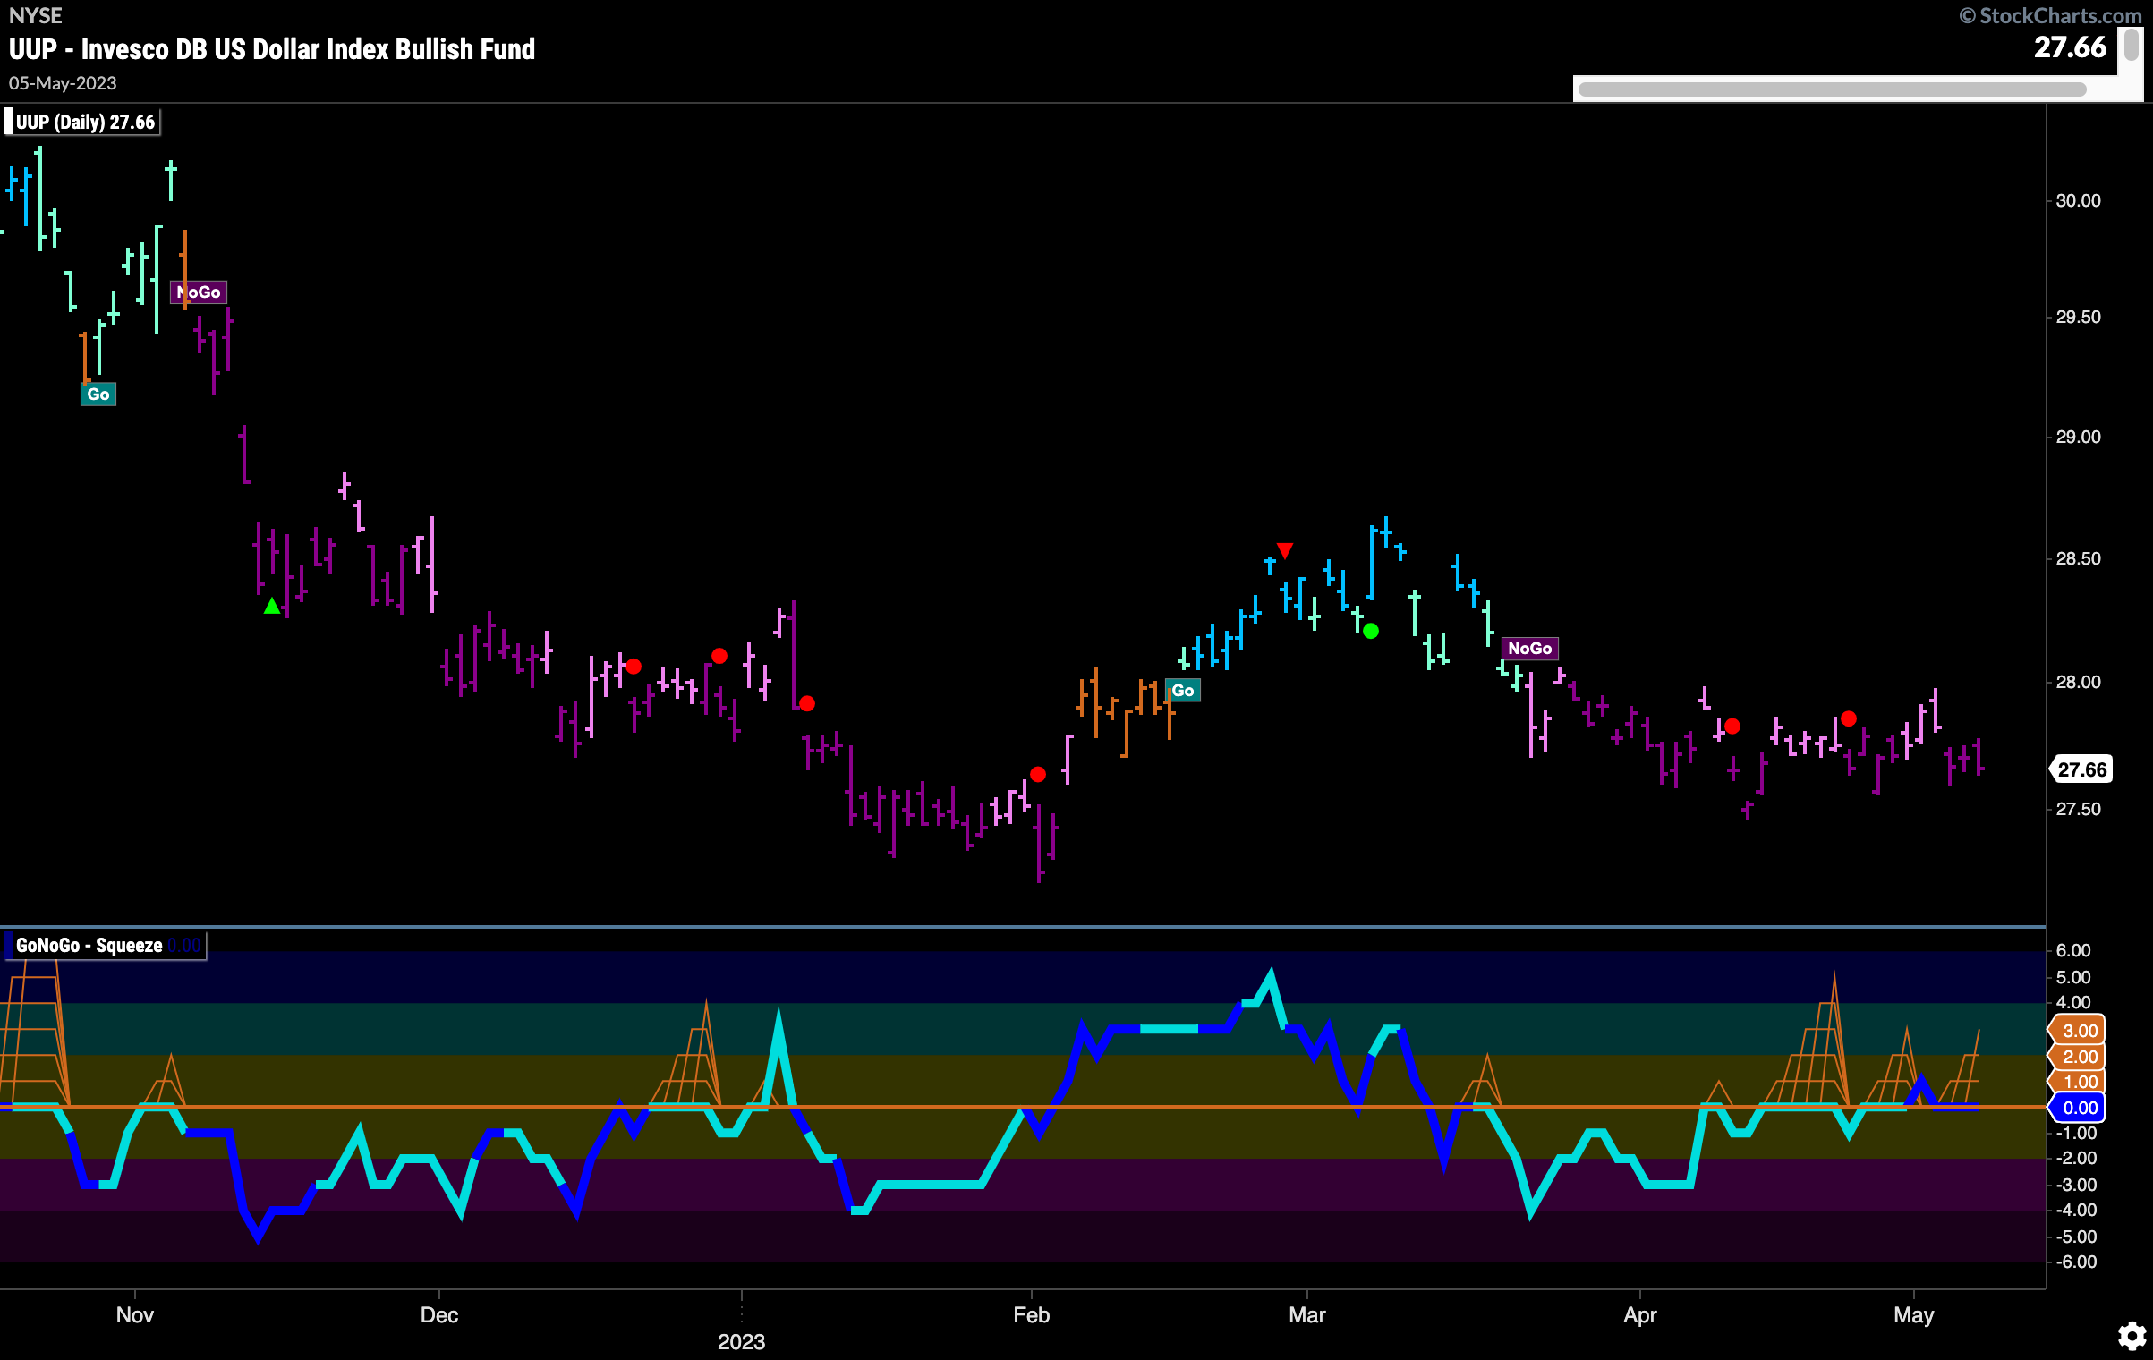Click the NoGo label in mid-March
2153x1360 pixels.
pyautogui.click(x=1530, y=649)
